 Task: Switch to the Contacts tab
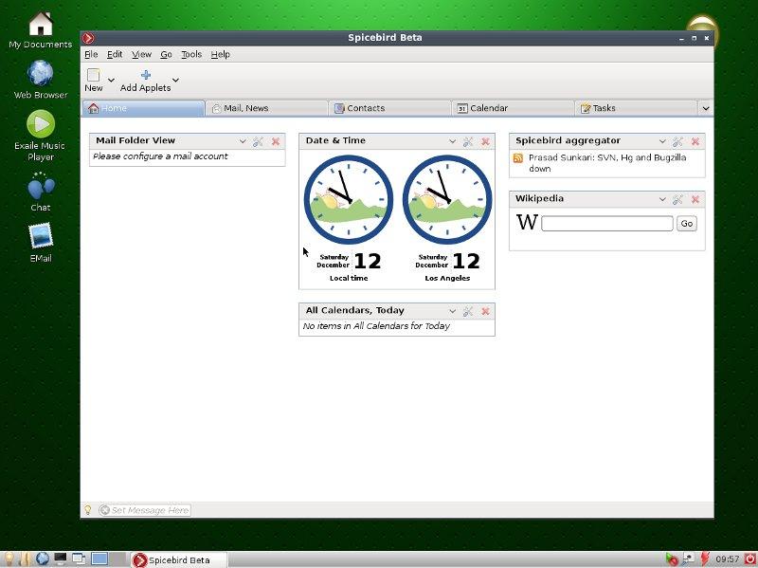pos(389,108)
